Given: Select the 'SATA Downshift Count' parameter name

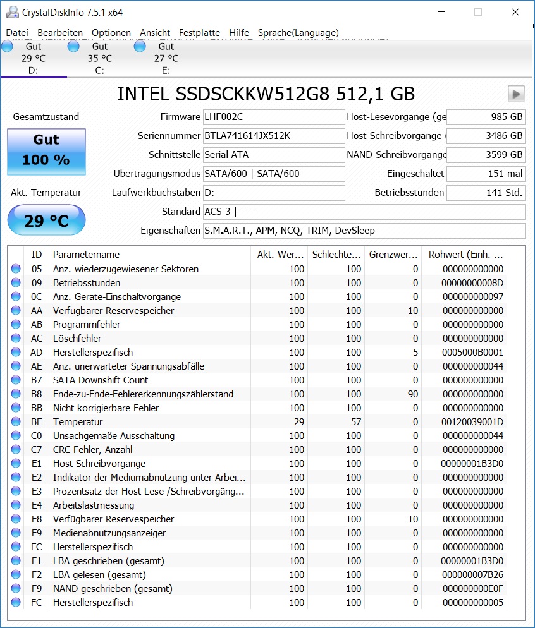Looking at the screenshot, I should click(101, 380).
